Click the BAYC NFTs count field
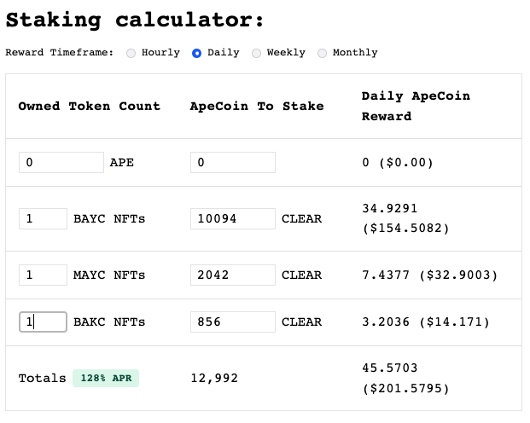The image size is (530, 423). pyautogui.click(x=43, y=218)
